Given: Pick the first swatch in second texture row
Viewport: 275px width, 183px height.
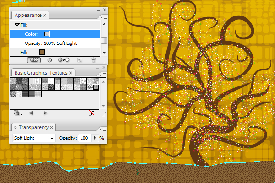Looking at the screenshot, I should click(x=13, y=87).
